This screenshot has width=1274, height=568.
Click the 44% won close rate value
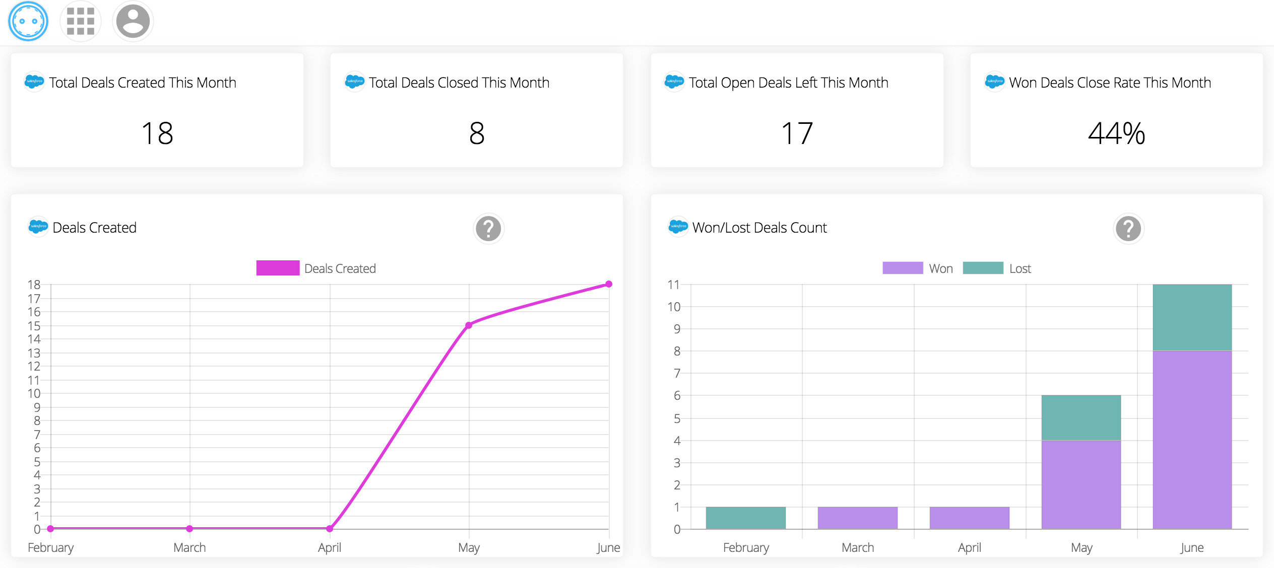coord(1116,133)
